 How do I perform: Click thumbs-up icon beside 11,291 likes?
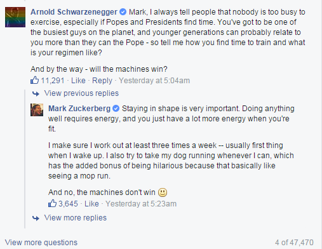point(35,80)
